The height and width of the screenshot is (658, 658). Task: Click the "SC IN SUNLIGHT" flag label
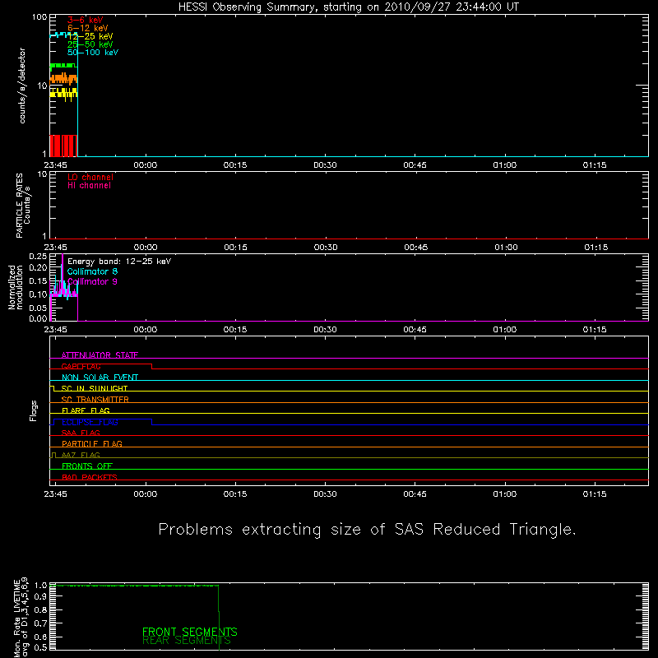pos(95,388)
